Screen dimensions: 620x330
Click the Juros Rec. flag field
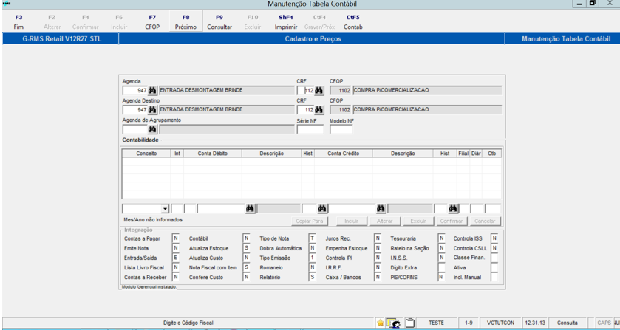tap(378, 238)
